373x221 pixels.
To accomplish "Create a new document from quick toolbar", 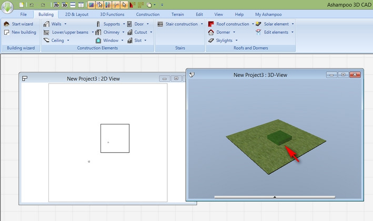I will pyautogui.click(x=22, y=5).
